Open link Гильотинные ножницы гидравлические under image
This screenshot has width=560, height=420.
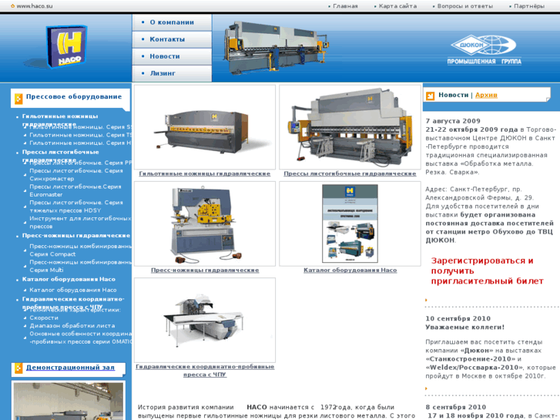pyautogui.click(x=205, y=173)
